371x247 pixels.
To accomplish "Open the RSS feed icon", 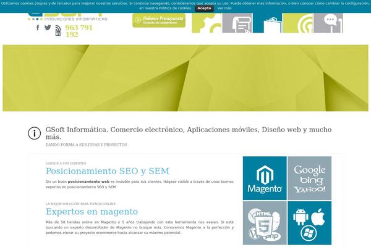I will pyautogui.click(x=58, y=28).
